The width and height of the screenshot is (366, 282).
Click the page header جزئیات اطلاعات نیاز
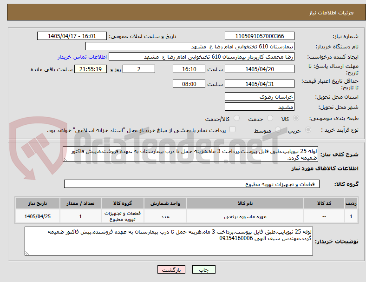(332, 13)
